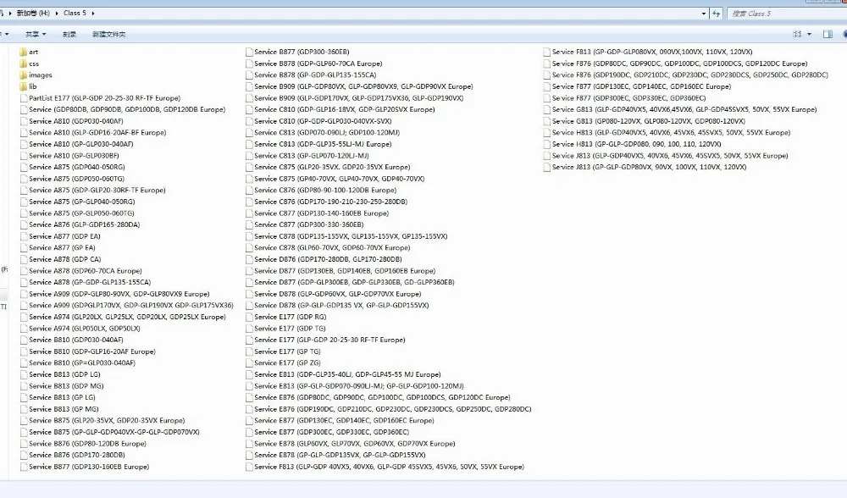Open the lib folder icon
The height and width of the screenshot is (498, 847).
coord(23,86)
